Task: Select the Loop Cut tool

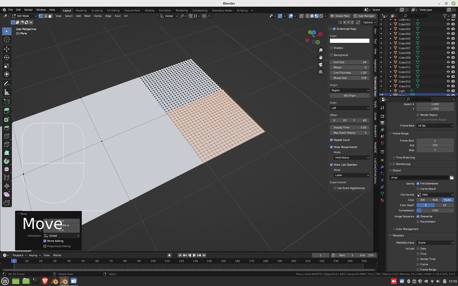Action: point(7,136)
